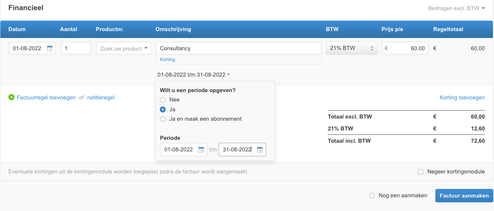Open calendar picker for invoice line date
Viewport: 494px width, 211px height.
pos(50,48)
